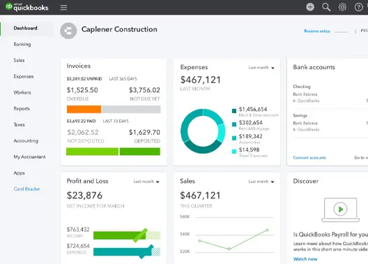Click the Connect accounts link
368x264 pixels.
pos(309,158)
